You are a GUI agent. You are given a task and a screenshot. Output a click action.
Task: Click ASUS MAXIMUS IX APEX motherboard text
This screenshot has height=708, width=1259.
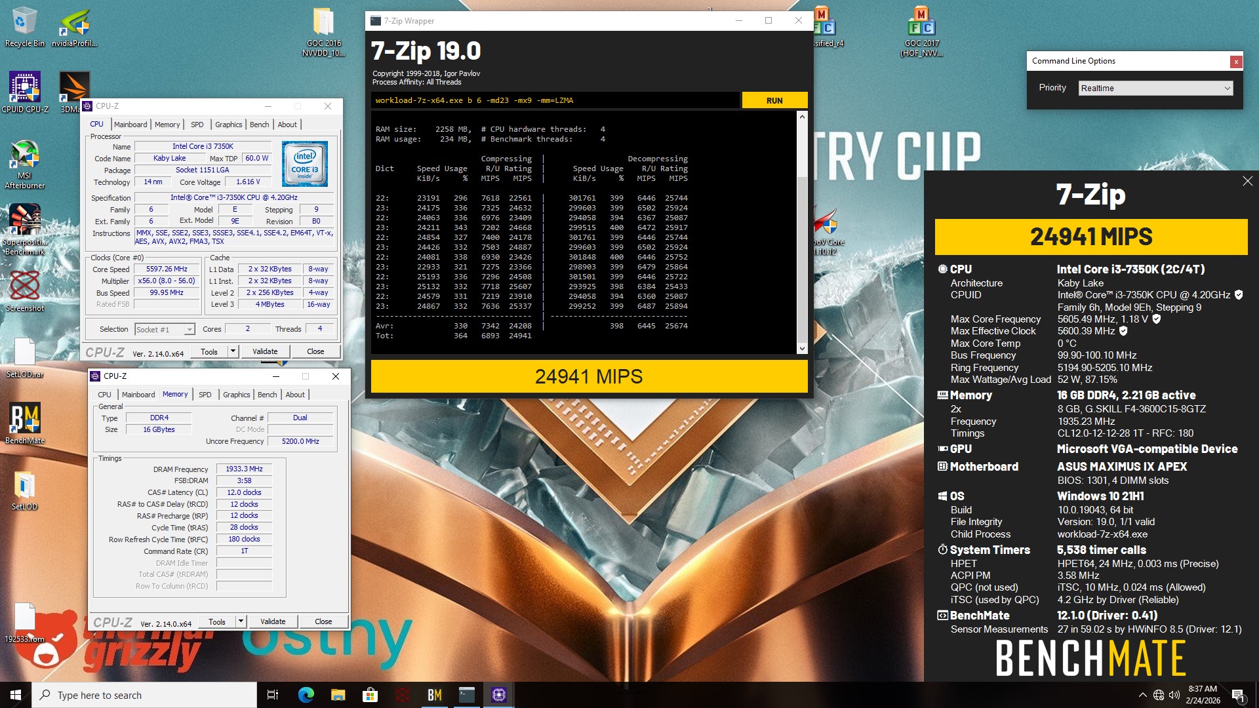pos(1122,467)
